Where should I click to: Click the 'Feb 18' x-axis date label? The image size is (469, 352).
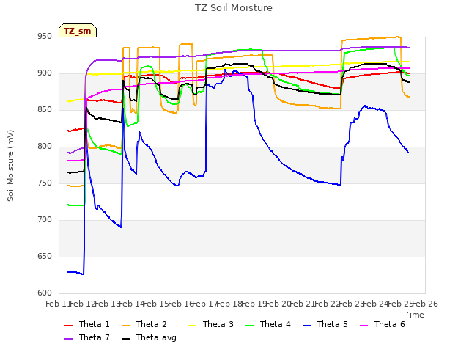coord(229,304)
